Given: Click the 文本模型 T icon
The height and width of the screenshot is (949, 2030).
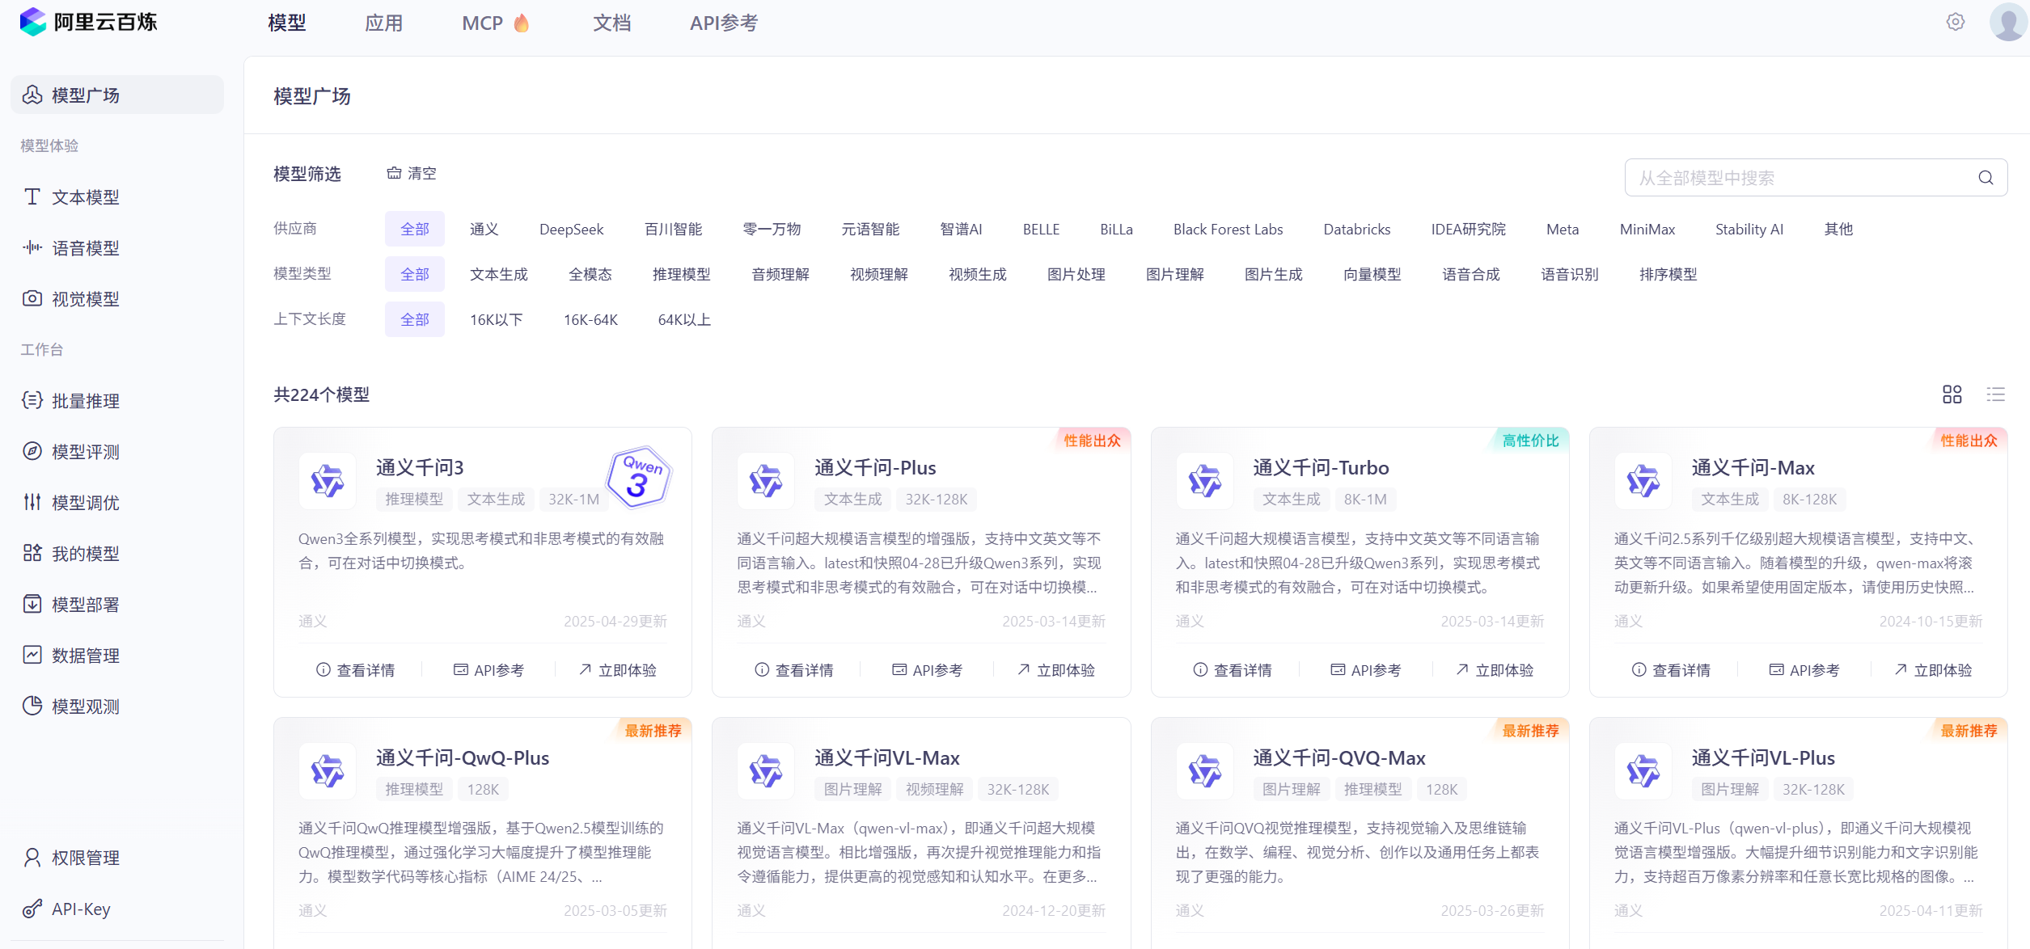Looking at the screenshot, I should pos(32,196).
